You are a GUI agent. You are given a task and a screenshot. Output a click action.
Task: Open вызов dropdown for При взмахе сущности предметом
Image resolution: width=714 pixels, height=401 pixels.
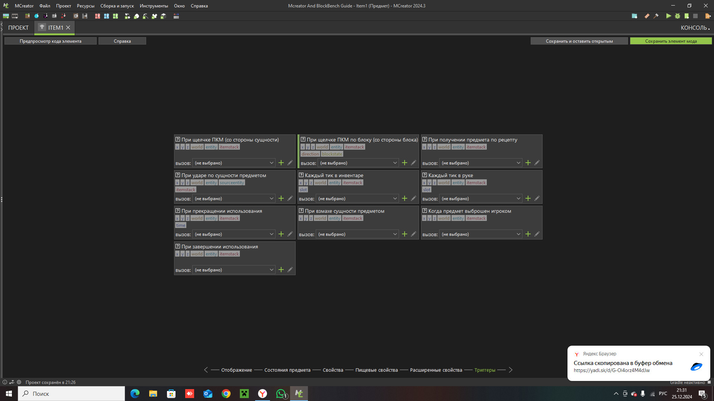(x=357, y=234)
